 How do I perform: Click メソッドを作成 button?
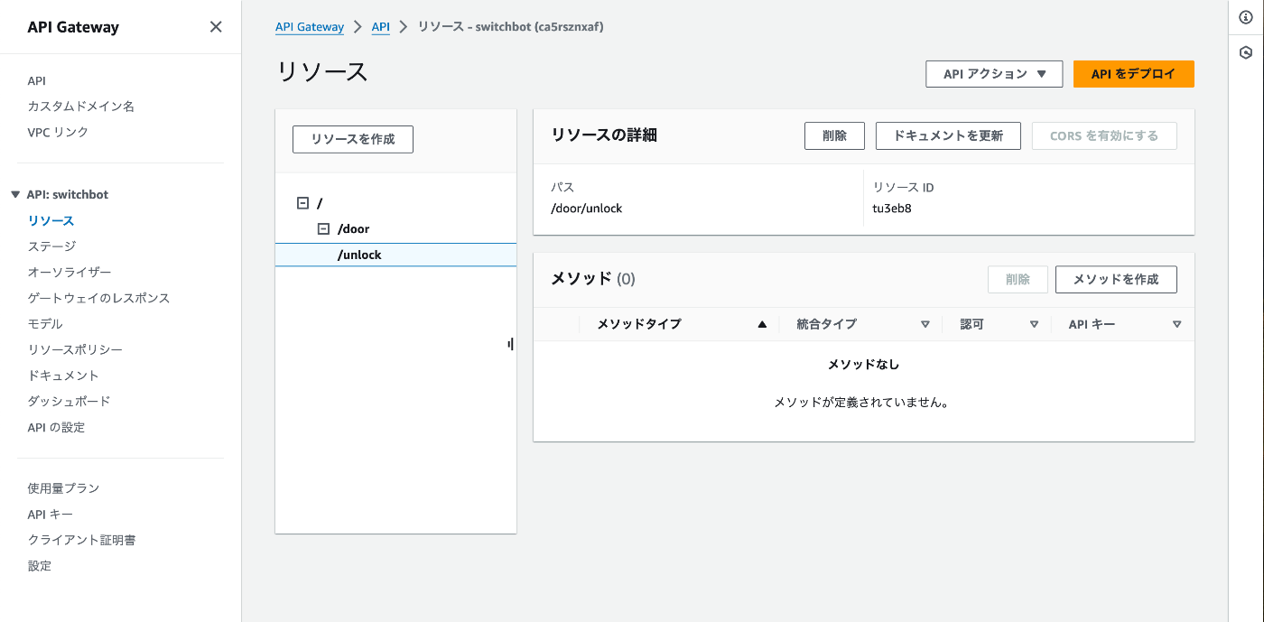click(x=1116, y=279)
